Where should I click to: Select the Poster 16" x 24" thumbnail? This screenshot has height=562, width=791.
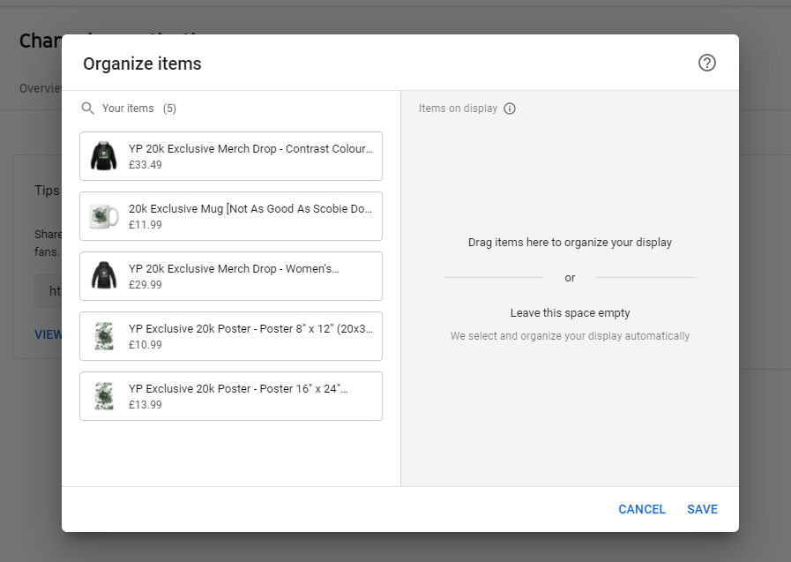pos(104,396)
